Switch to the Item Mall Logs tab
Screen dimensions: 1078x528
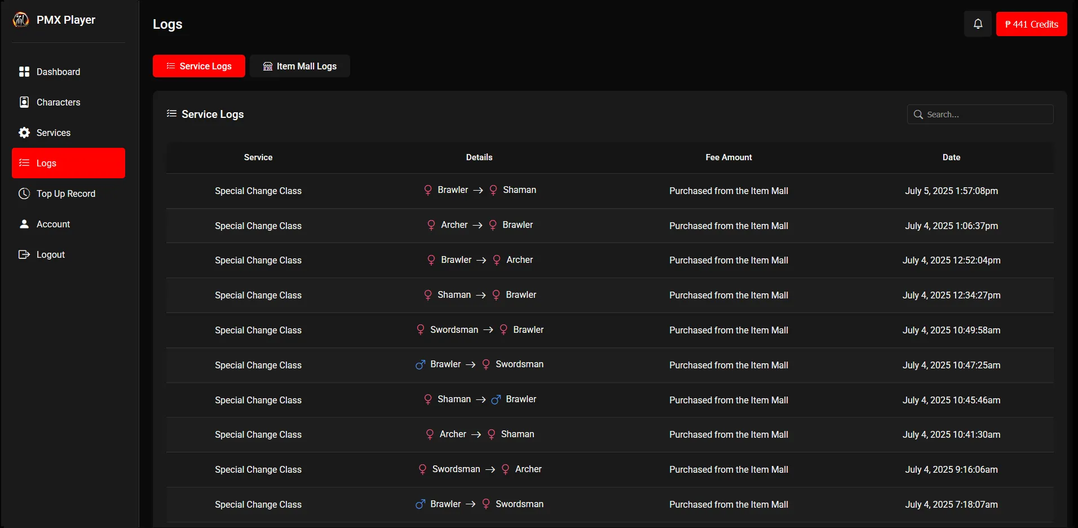click(299, 66)
